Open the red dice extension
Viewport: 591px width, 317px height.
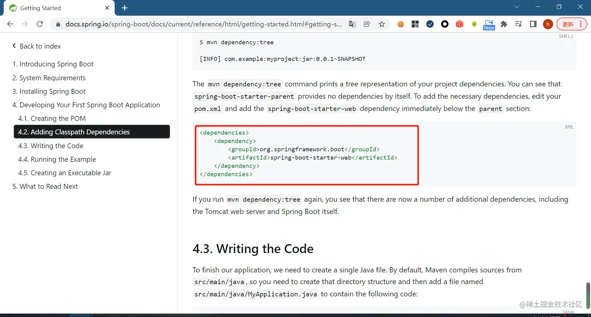[x=460, y=24]
